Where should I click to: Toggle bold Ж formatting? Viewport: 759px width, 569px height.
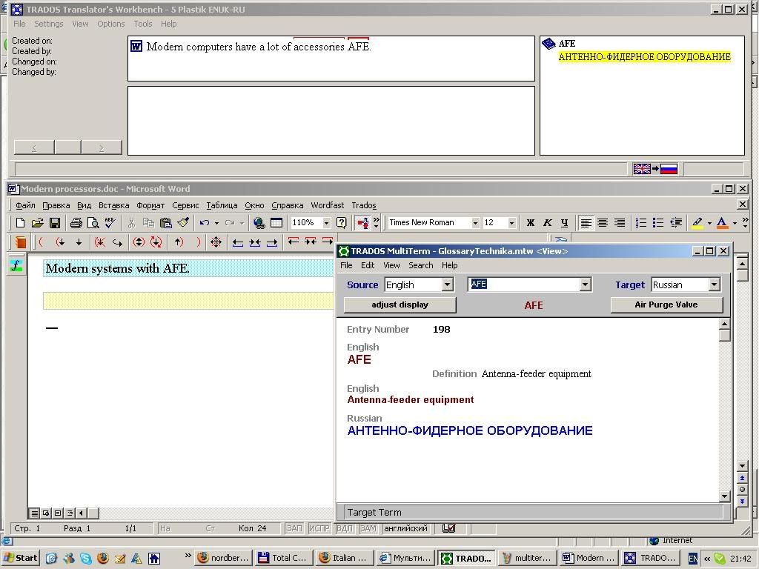[531, 222]
